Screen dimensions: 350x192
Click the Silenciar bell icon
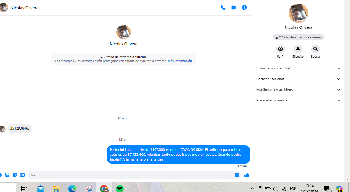(x=298, y=49)
